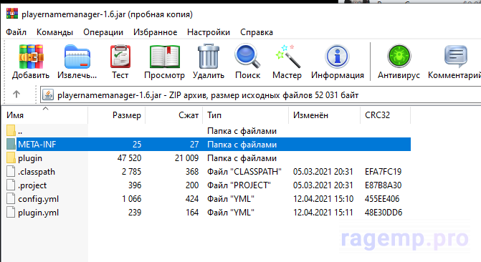Open the Избранное menu

tap(156, 32)
